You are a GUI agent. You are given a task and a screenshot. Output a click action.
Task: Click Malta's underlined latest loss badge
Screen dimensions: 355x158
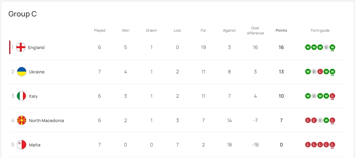click(332, 145)
